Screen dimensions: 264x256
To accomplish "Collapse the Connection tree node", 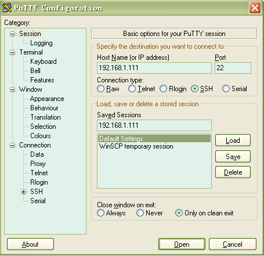I will pyautogui.click(x=12, y=145).
